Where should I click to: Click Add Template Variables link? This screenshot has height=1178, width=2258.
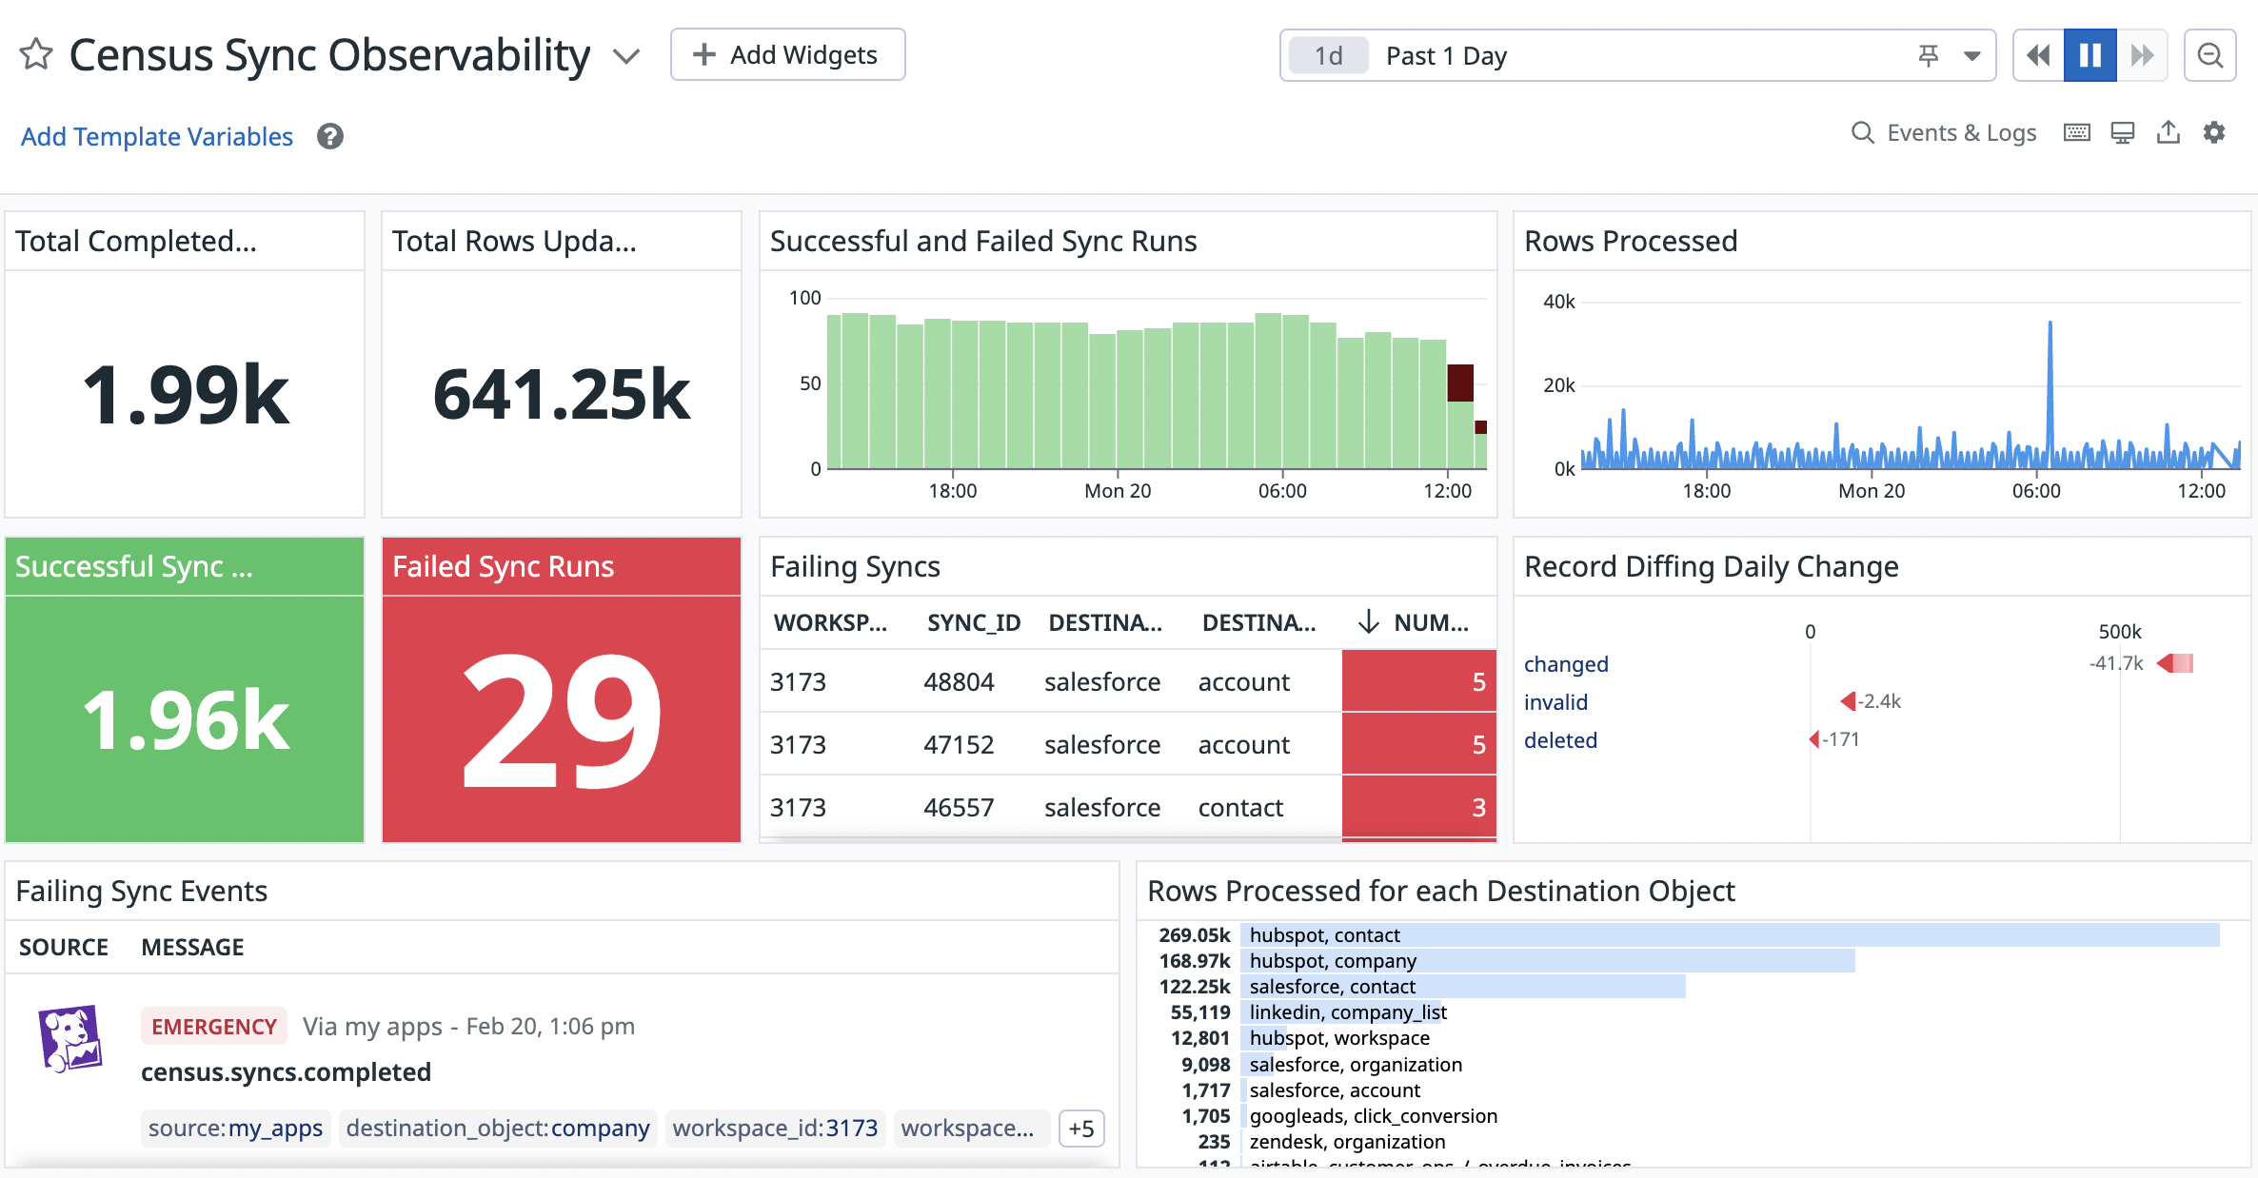tap(157, 137)
